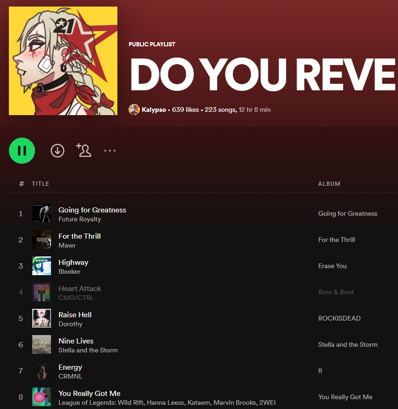The height and width of the screenshot is (409, 398).
Task: Download the playlist with the arrow icon
Action: click(x=58, y=151)
